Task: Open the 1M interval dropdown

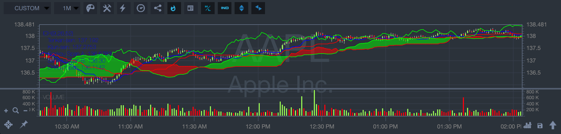Action: tap(67, 8)
